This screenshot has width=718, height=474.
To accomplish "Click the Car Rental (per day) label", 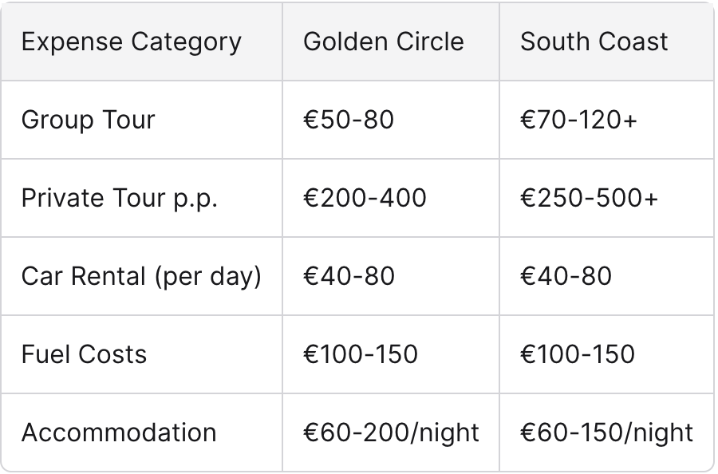I will (141, 277).
